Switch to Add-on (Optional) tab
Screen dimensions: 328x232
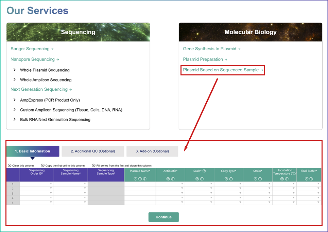click(x=152, y=151)
